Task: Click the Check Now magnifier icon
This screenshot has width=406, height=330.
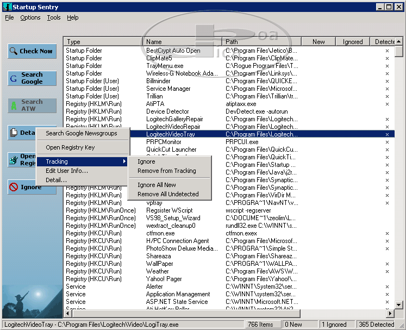Action: [14, 51]
